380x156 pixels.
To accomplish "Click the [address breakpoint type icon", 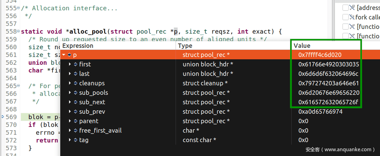I will (x=352, y=8).
